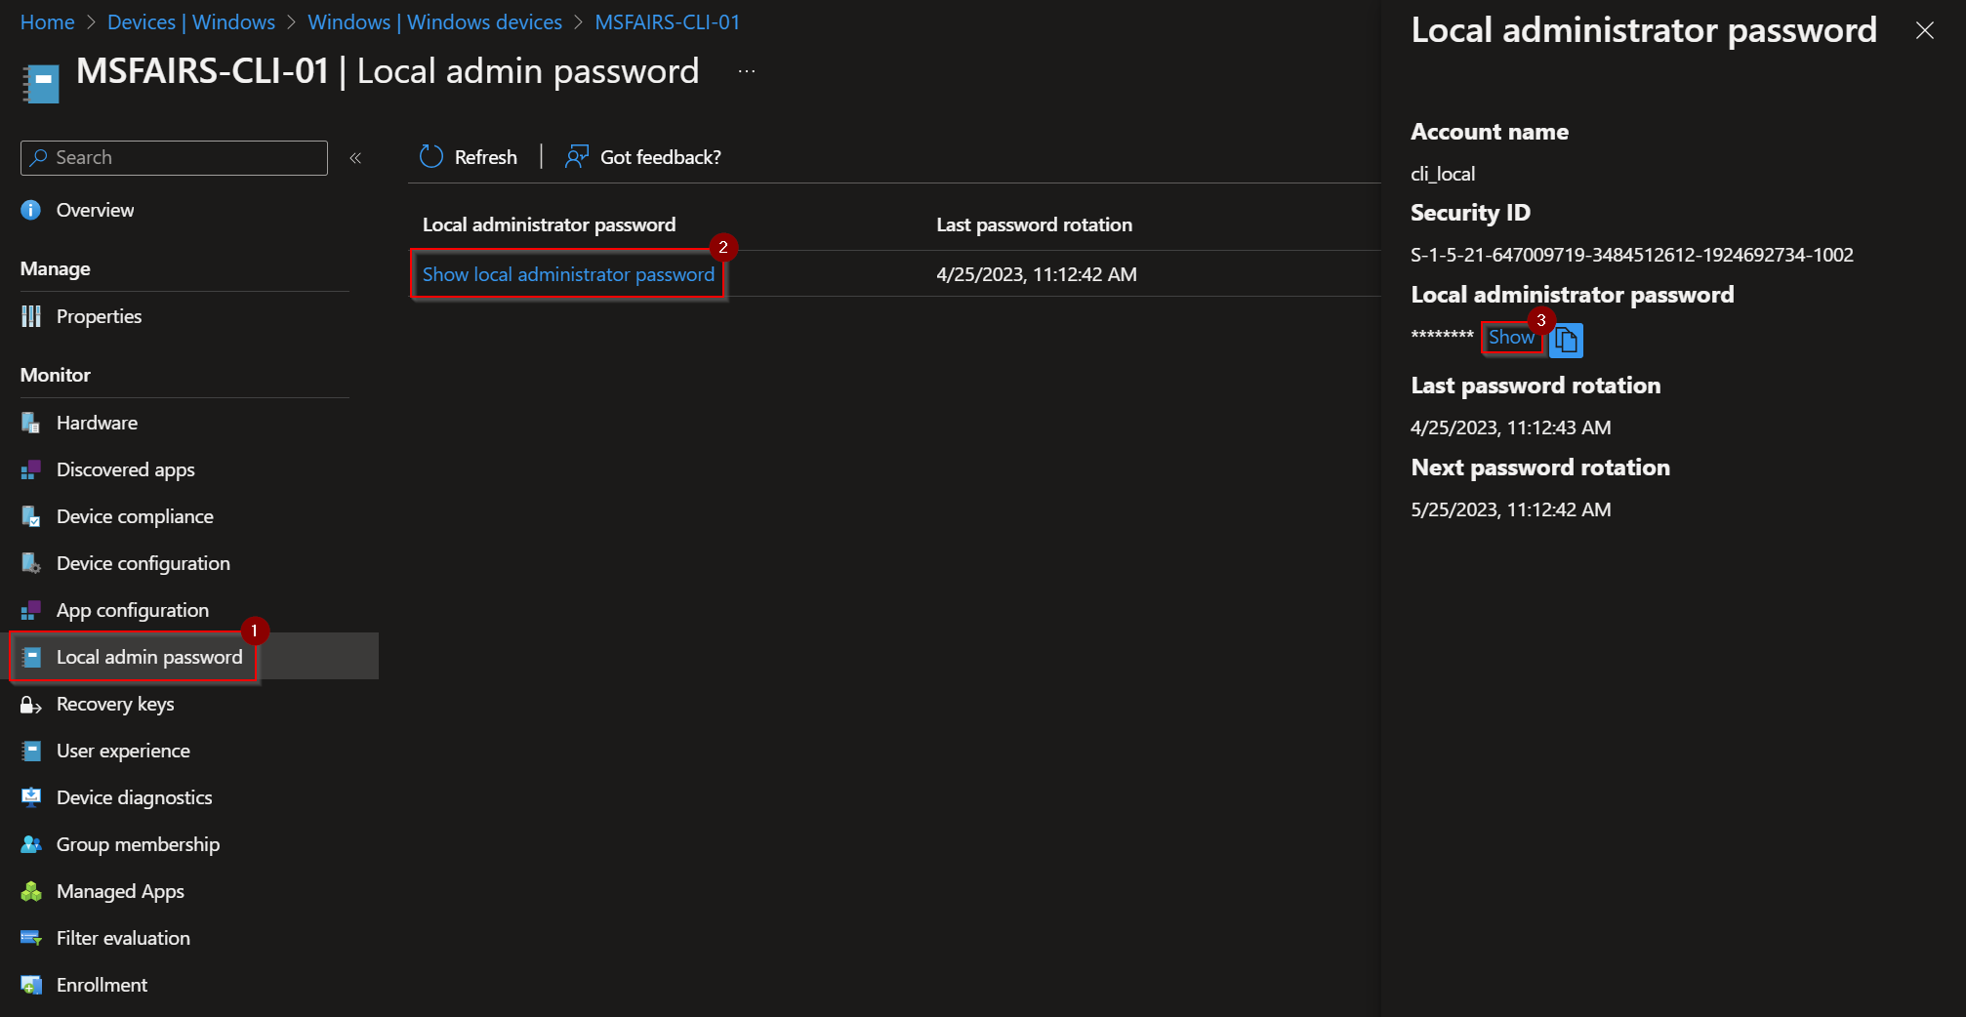Image resolution: width=1966 pixels, height=1017 pixels.
Task: Close the Local administrator password panel
Action: (x=1924, y=30)
